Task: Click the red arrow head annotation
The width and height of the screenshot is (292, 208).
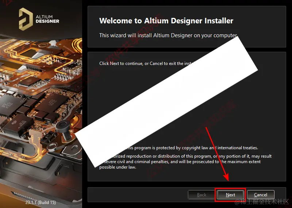Action: 226,177
